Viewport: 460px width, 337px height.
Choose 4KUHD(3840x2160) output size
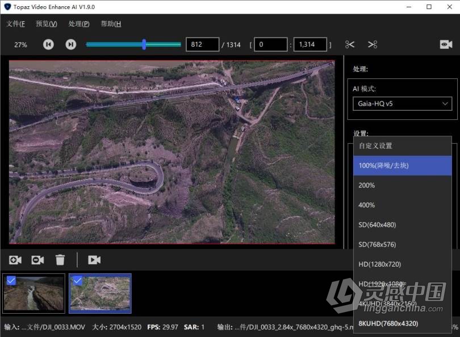pos(402,303)
